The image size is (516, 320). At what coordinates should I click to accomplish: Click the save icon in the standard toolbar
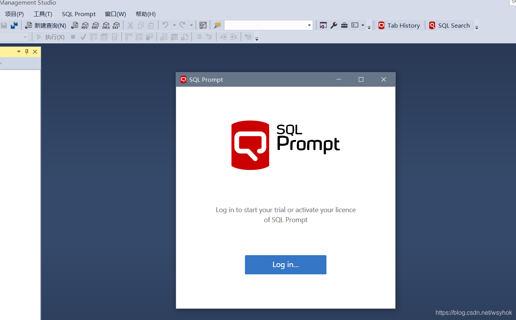(4, 25)
